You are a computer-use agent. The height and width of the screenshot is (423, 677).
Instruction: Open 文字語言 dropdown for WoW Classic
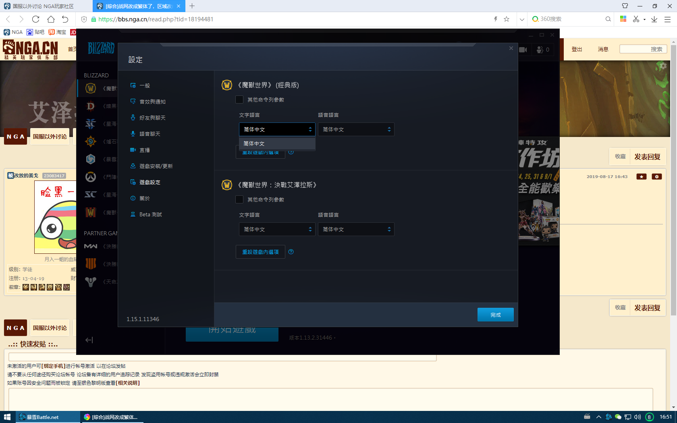pos(277,129)
